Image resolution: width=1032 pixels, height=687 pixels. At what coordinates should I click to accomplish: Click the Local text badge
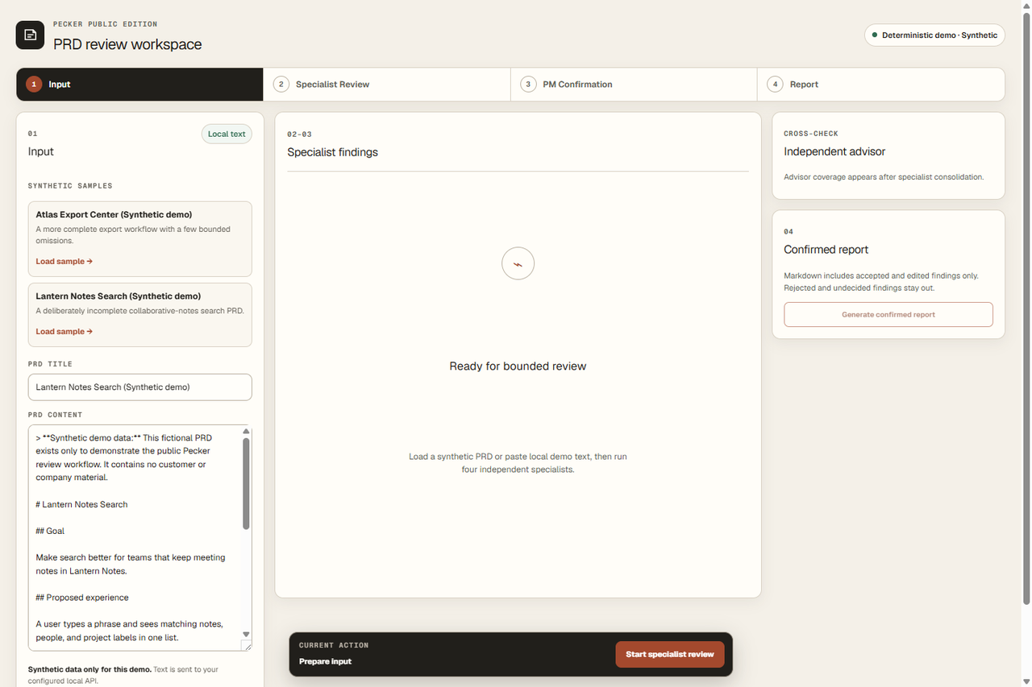(227, 134)
